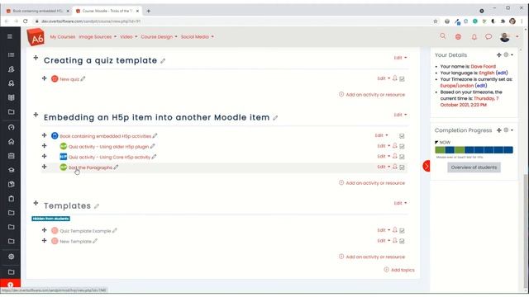Open Edit dropdown for Quiz activity Core H5p
The height and width of the screenshot is (297, 529).
click(x=384, y=156)
